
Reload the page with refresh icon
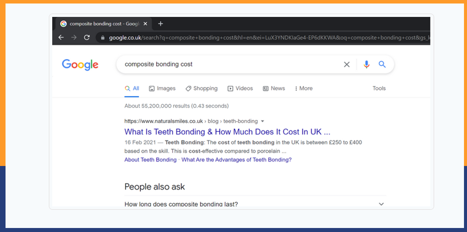(x=87, y=37)
